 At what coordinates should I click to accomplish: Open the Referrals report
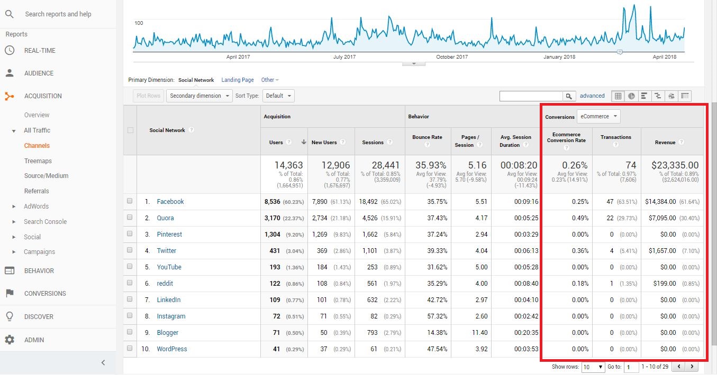[x=37, y=191]
